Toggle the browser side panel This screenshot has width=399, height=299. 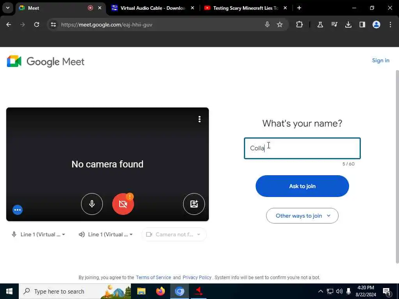click(362, 25)
